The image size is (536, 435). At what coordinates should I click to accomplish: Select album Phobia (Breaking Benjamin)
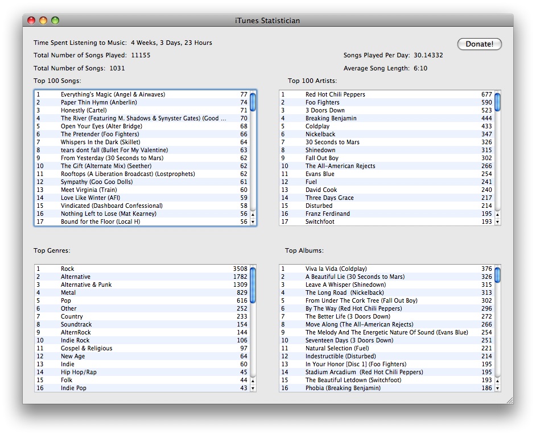coord(386,388)
